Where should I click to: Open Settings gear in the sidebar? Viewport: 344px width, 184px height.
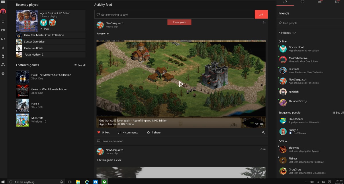tap(3, 73)
